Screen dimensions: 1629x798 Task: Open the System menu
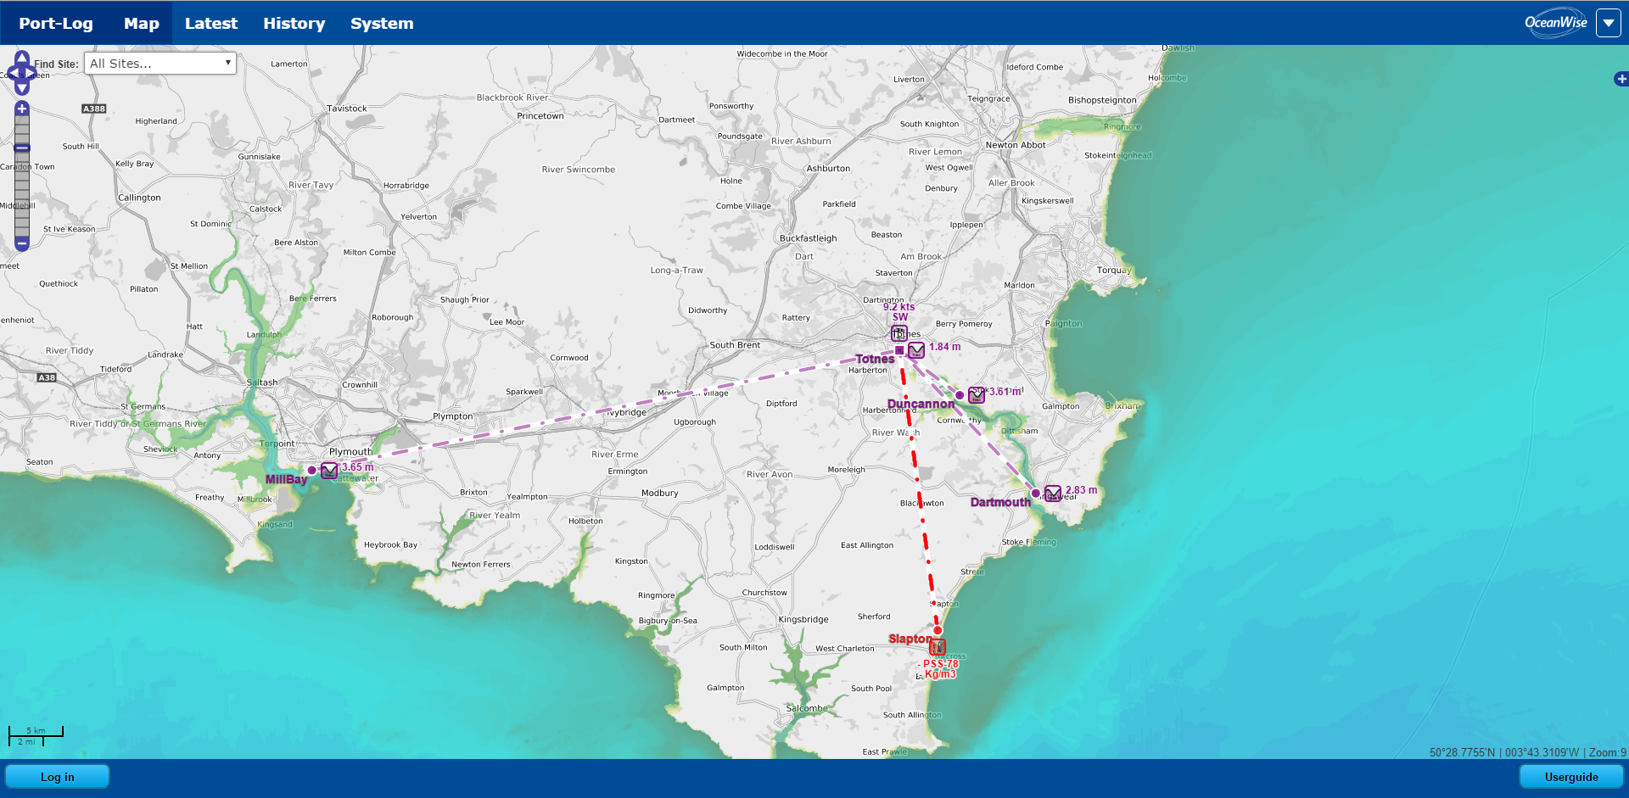coord(382,23)
